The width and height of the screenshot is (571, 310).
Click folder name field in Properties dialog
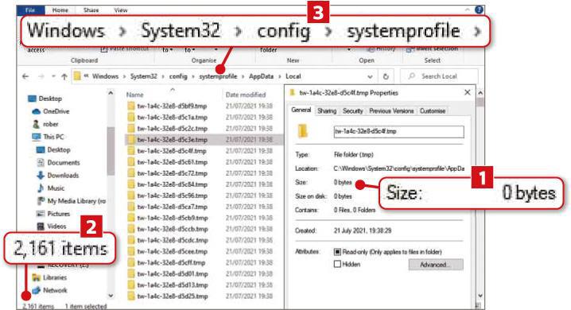click(398, 131)
